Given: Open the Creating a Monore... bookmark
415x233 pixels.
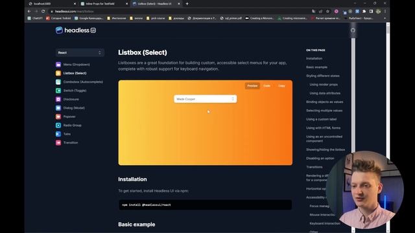Looking at the screenshot, I should pos(259,18).
